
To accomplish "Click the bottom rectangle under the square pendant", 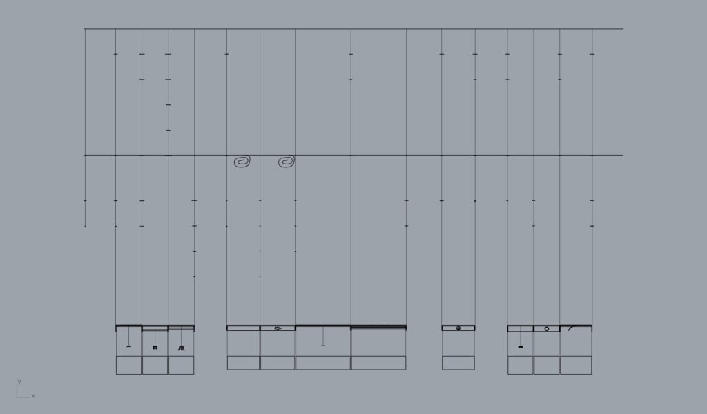I will 155,365.
